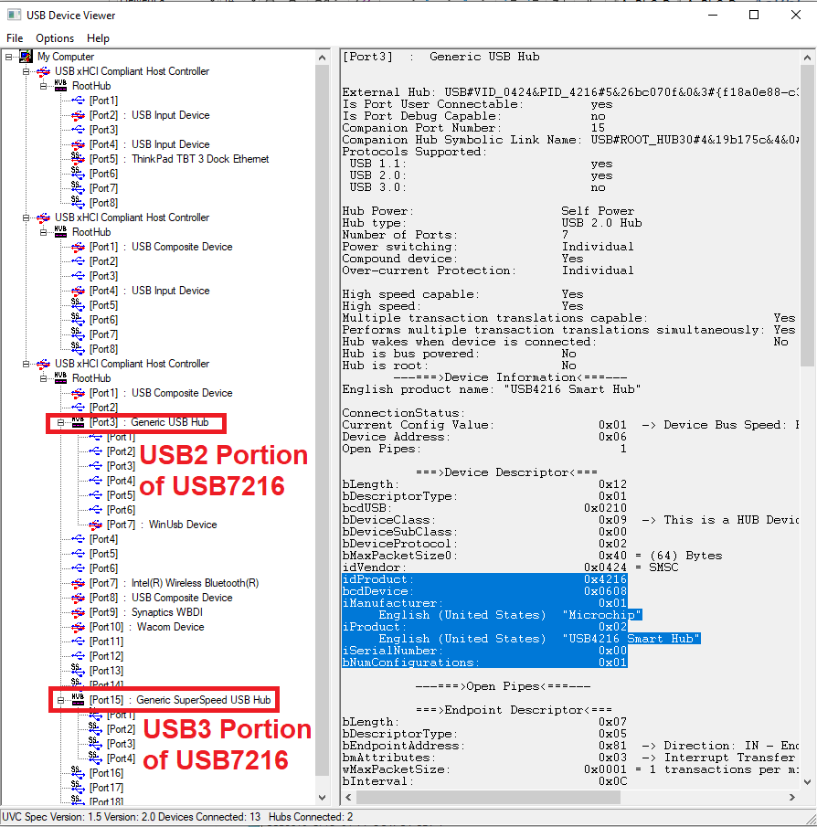Collapse the third RootHub node

point(43,378)
